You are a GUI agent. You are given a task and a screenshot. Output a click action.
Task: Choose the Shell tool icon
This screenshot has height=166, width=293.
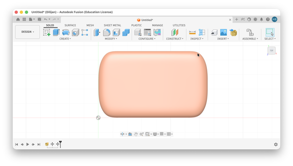tap(116, 32)
